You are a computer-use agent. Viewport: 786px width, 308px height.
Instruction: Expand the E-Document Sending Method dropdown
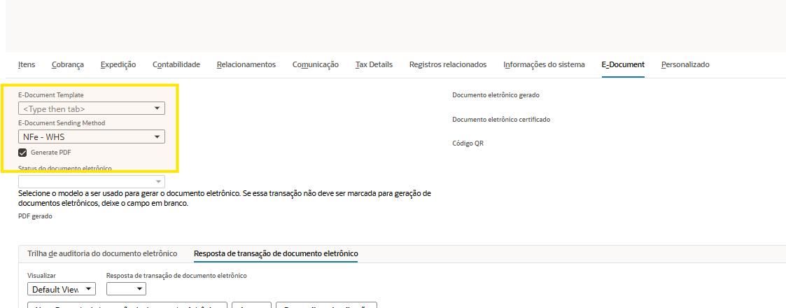point(158,136)
